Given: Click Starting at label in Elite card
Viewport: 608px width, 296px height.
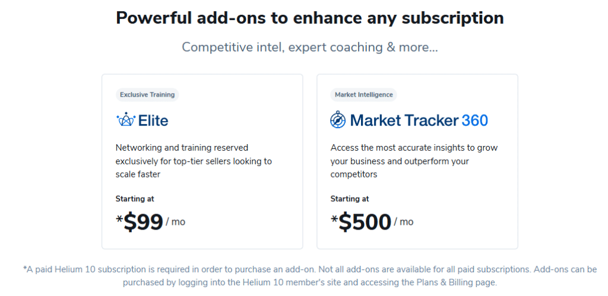Looking at the screenshot, I should point(135,199).
